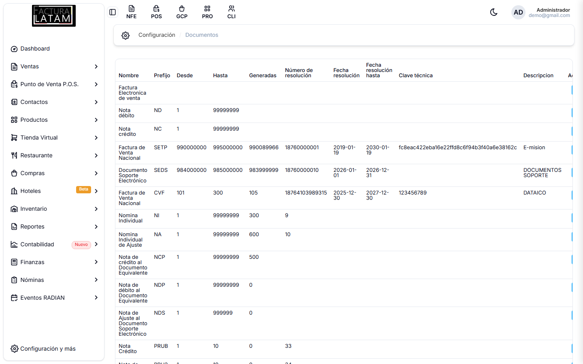Expand the Productos menu chevron
The image size is (583, 364).
(96, 120)
